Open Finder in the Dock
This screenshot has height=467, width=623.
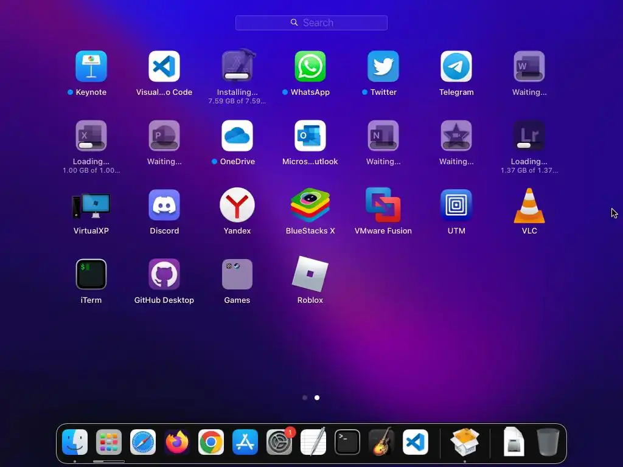point(75,442)
